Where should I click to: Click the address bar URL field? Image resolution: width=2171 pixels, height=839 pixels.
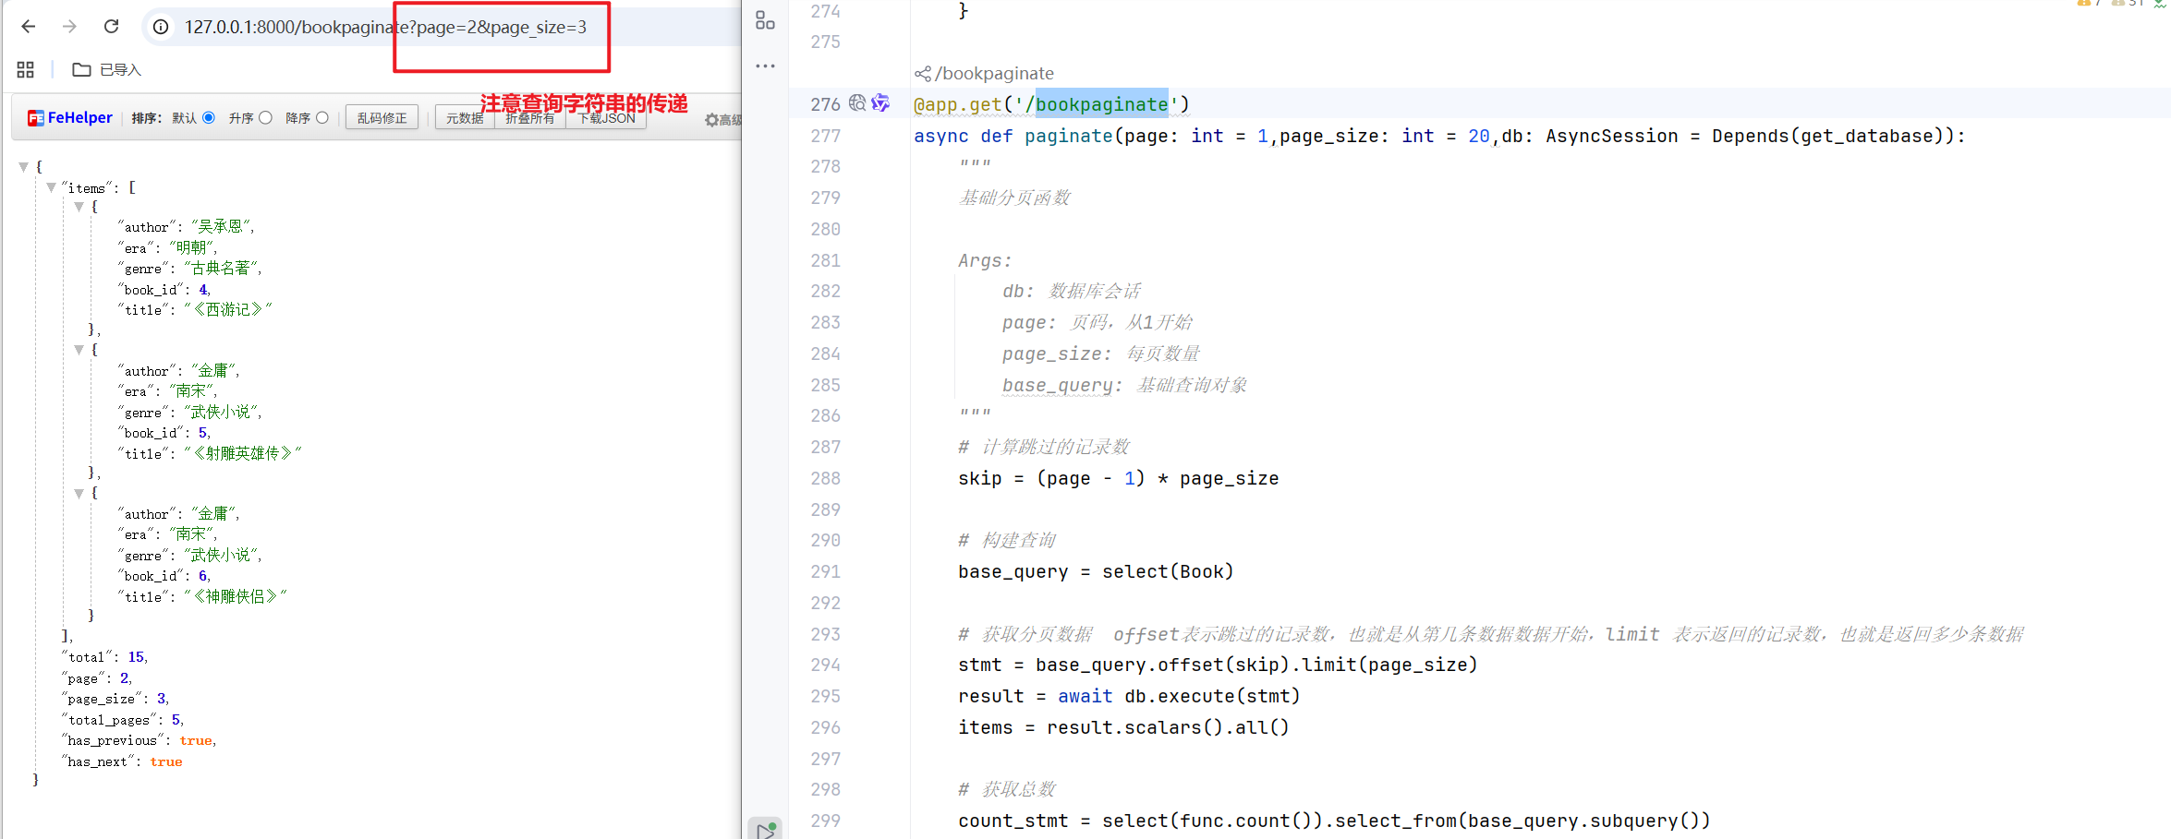[385, 27]
